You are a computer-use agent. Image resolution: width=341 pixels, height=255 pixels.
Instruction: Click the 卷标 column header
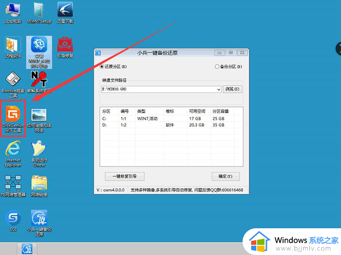tap(170, 111)
